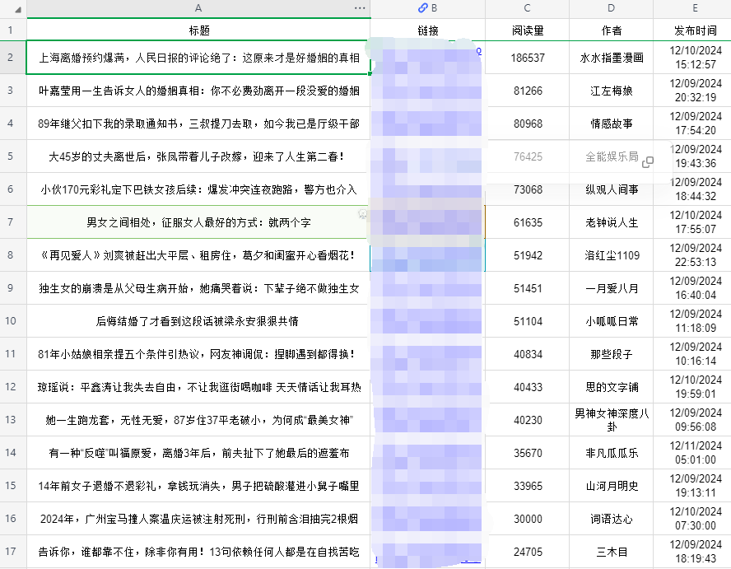Select title cell starting 大45岁的丈夫
Viewport: 731px width, 569px height.
[x=198, y=156]
